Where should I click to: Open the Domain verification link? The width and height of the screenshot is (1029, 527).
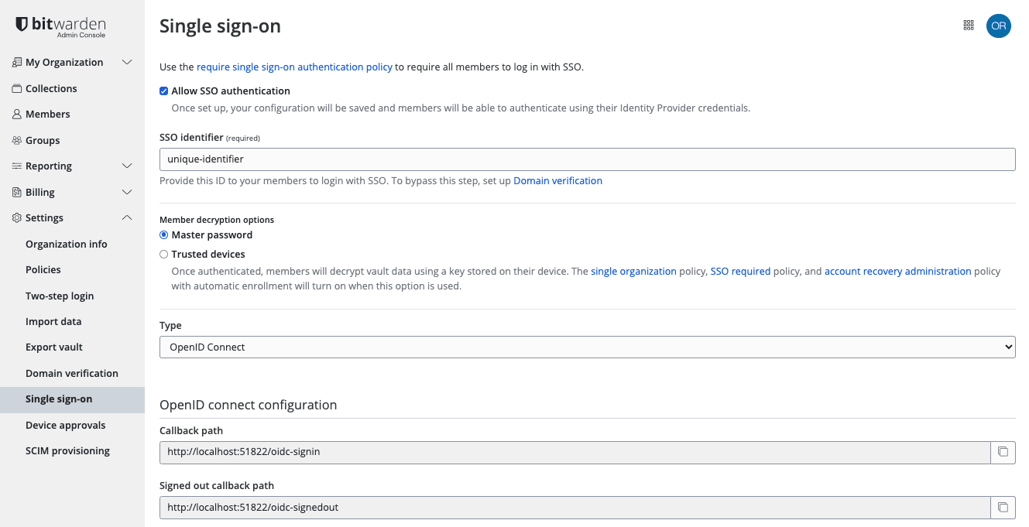[557, 180]
